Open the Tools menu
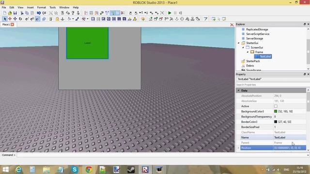This screenshot has height=174, width=310. click(52, 7)
